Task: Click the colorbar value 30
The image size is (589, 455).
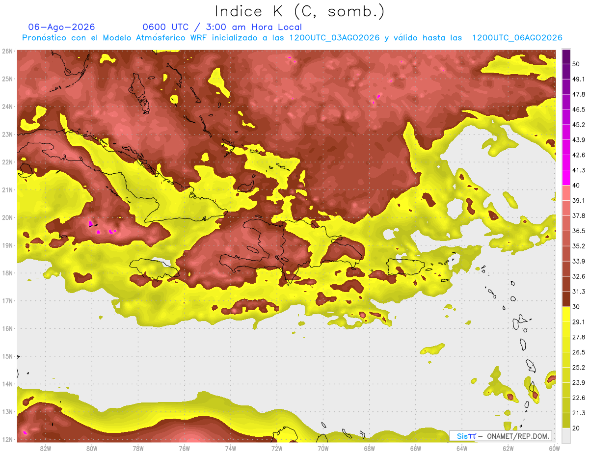Action: click(x=577, y=307)
